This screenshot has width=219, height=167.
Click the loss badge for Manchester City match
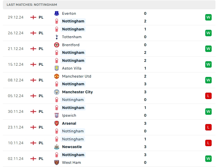pos(208,96)
